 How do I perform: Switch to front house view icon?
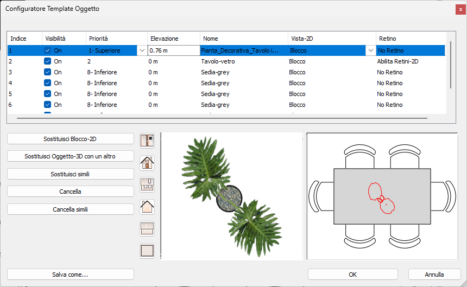(147, 163)
